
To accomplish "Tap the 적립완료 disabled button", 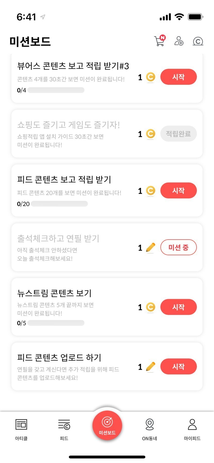I will (x=178, y=134).
